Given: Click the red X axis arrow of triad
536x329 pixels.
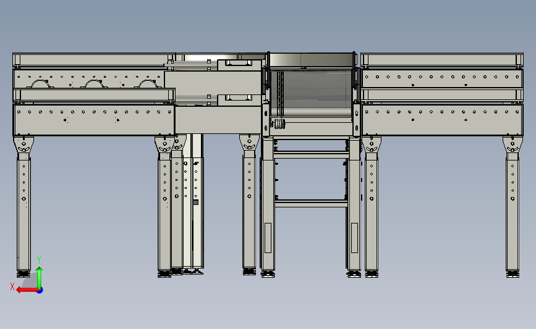Looking at the screenshot, I should (27, 289).
